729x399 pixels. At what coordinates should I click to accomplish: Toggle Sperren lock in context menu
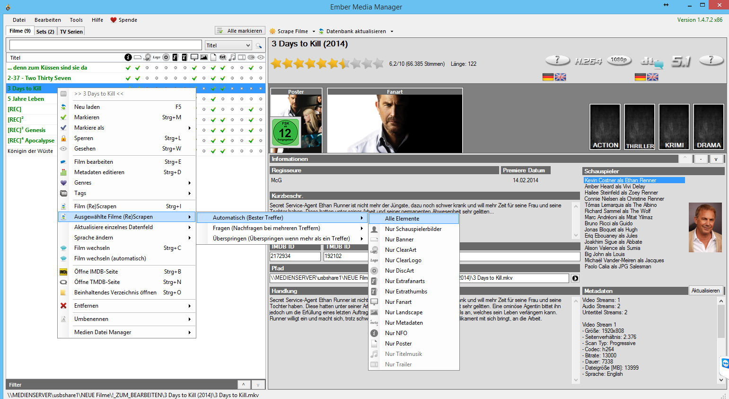[127, 138]
